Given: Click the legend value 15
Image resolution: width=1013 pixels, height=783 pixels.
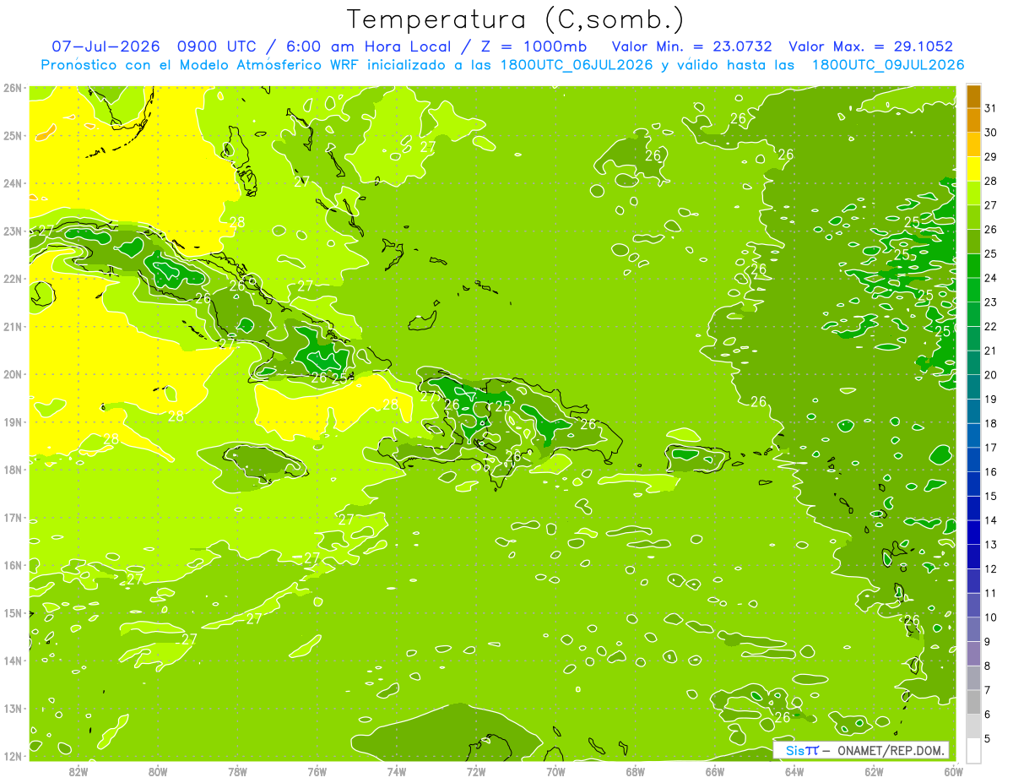Looking at the screenshot, I should 991,496.
